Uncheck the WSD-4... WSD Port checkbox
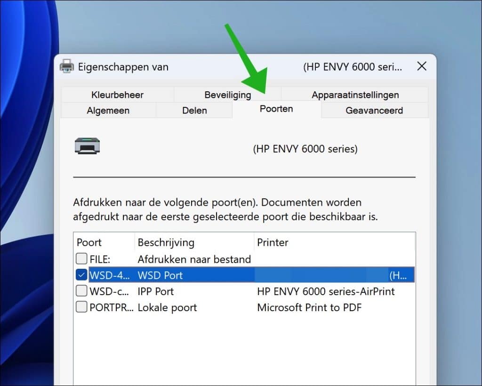Viewport: 482px width, 386px height. [81, 275]
